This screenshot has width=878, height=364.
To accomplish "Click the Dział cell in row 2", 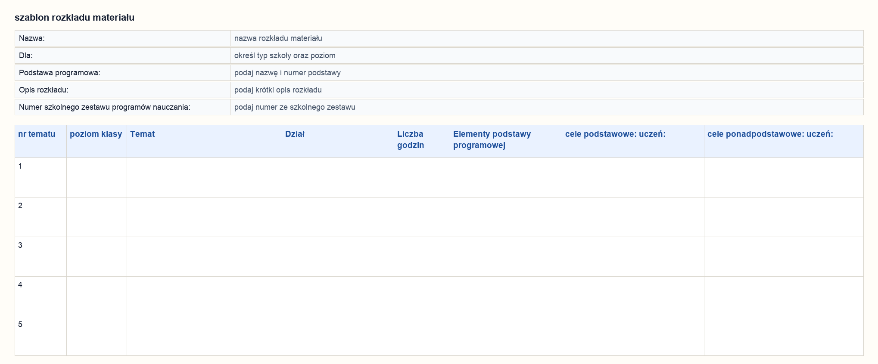I will coord(338,217).
